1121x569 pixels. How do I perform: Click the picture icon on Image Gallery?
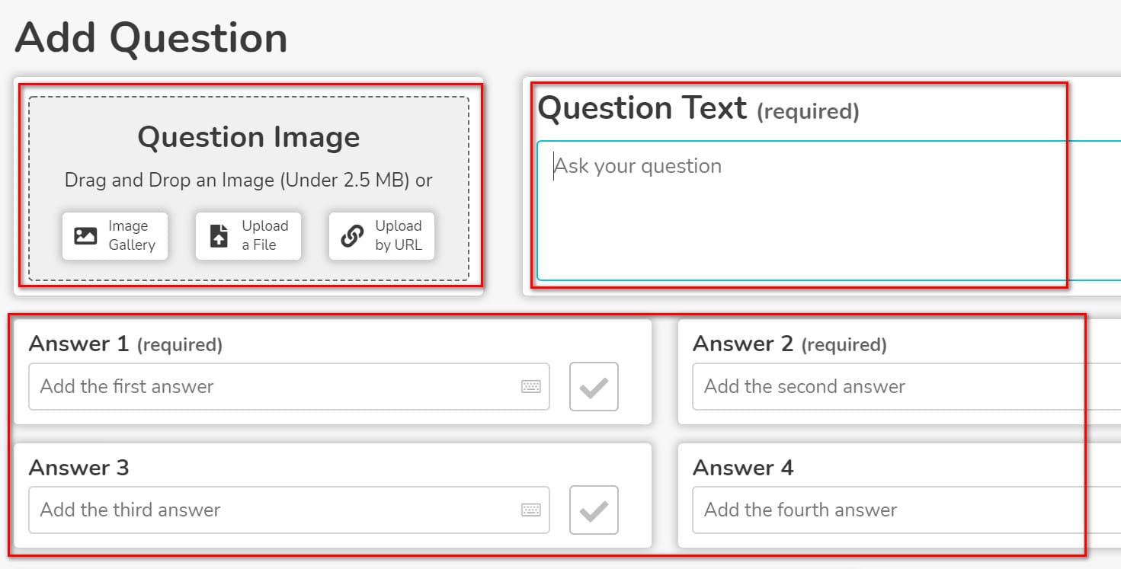click(85, 236)
